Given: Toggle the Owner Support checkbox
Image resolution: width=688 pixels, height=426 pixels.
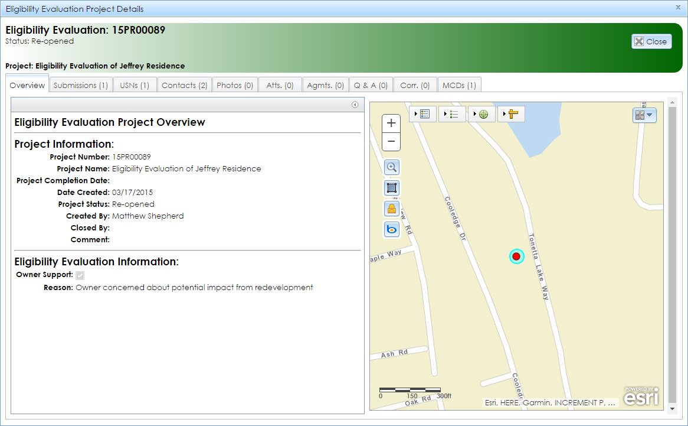Looking at the screenshot, I should pos(80,275).
